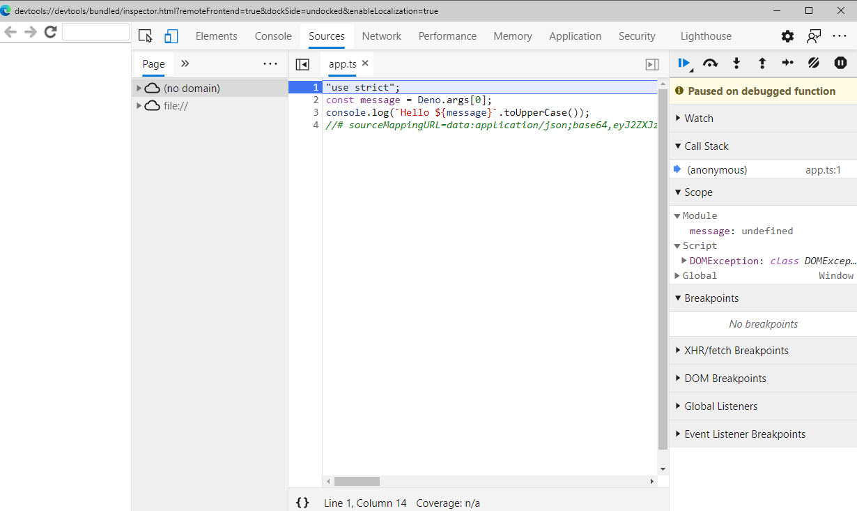Screen dimensions: 857x511
Task: Close the app.ts file tab
Action: click(365, 63)
